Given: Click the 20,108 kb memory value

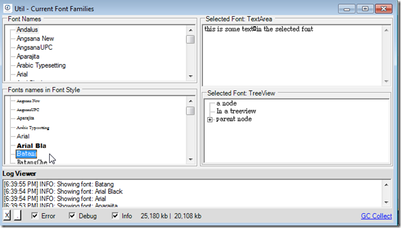Looking at the screenshot, I should [187, 216].
